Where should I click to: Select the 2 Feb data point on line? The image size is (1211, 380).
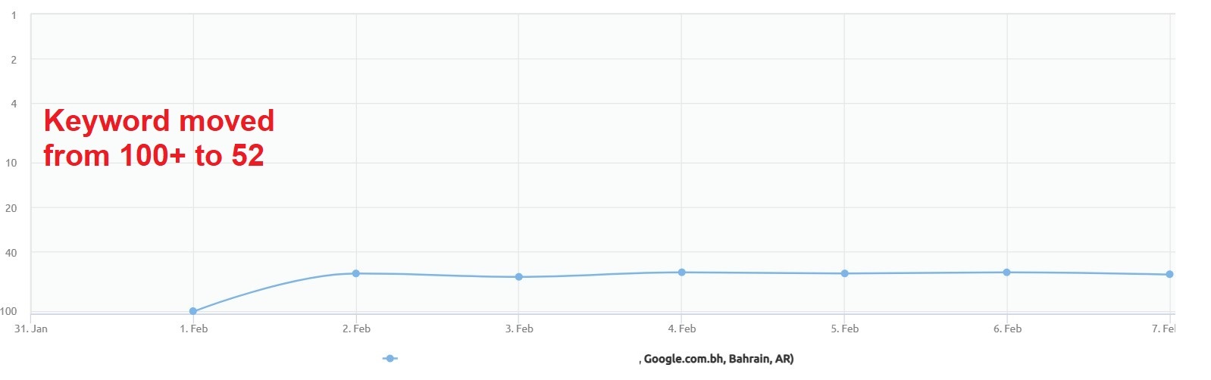(356, 273)
